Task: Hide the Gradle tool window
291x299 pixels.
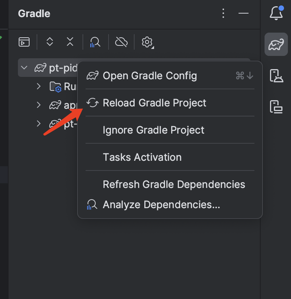Action: pos(244,14)
